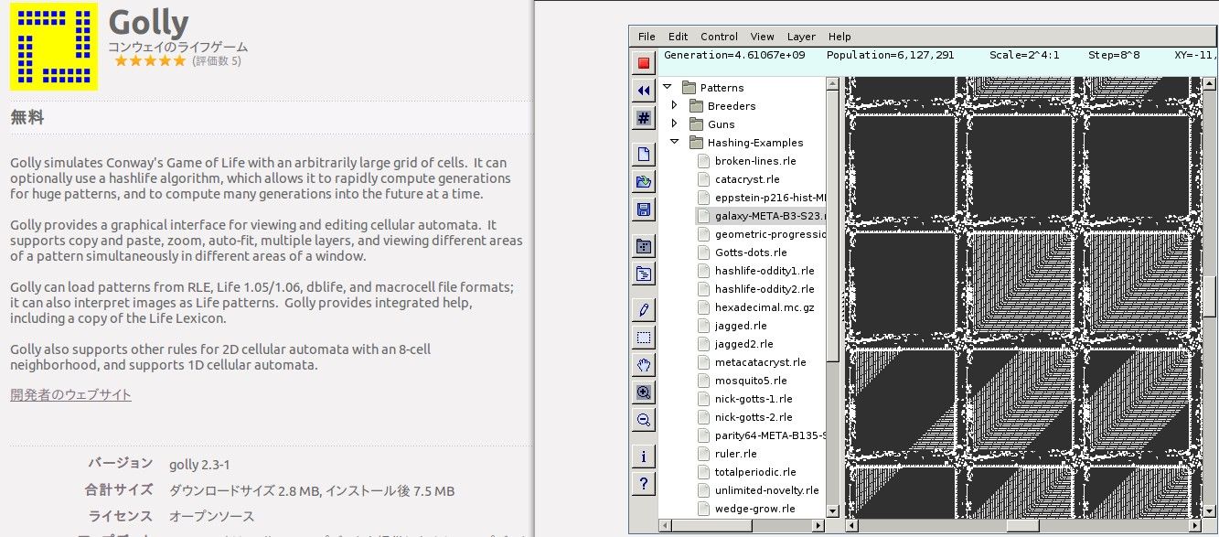Click the Step=8^8 status text

(1114, 55)
